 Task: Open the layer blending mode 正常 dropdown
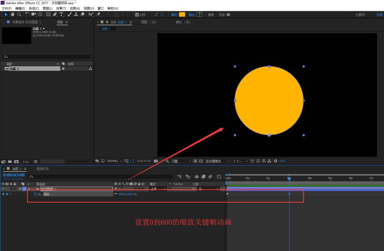158,189
